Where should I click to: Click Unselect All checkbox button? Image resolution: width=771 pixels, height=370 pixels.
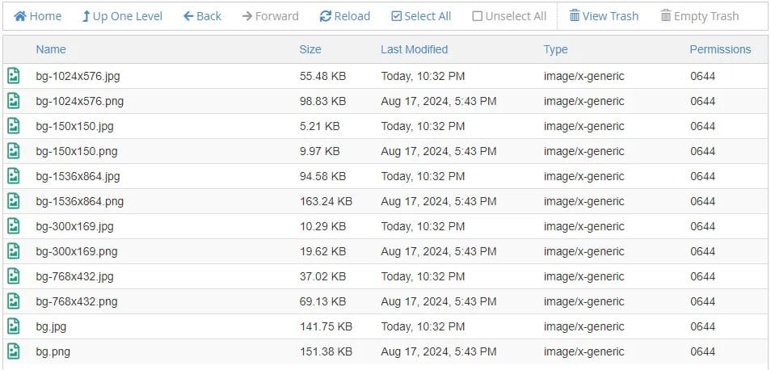(x=509, y=16)
